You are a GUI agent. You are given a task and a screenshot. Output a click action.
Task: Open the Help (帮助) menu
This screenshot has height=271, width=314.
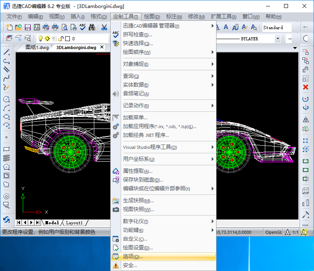pos(274,17)
